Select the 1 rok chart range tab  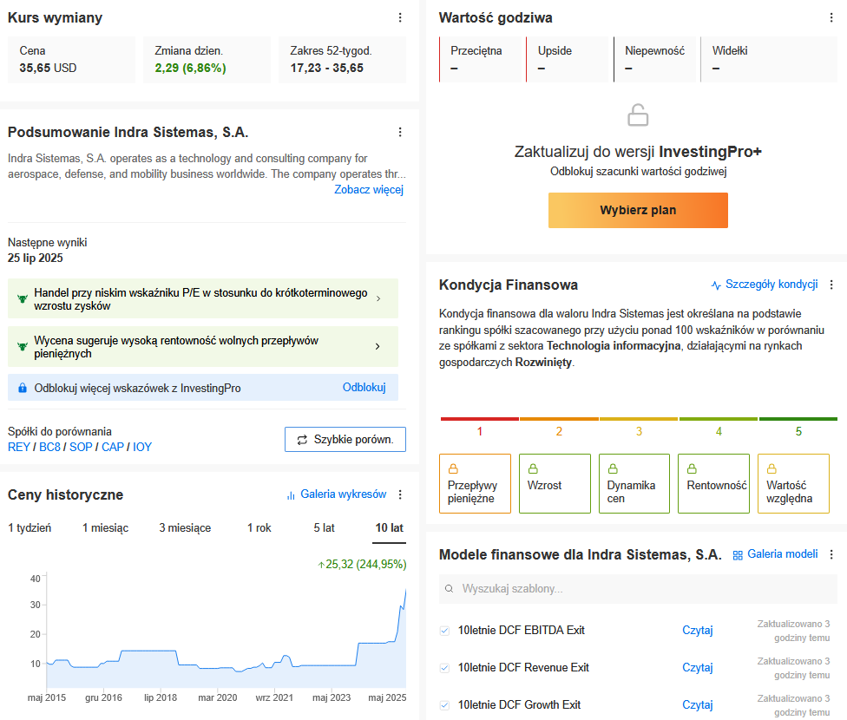coord(259,528)
